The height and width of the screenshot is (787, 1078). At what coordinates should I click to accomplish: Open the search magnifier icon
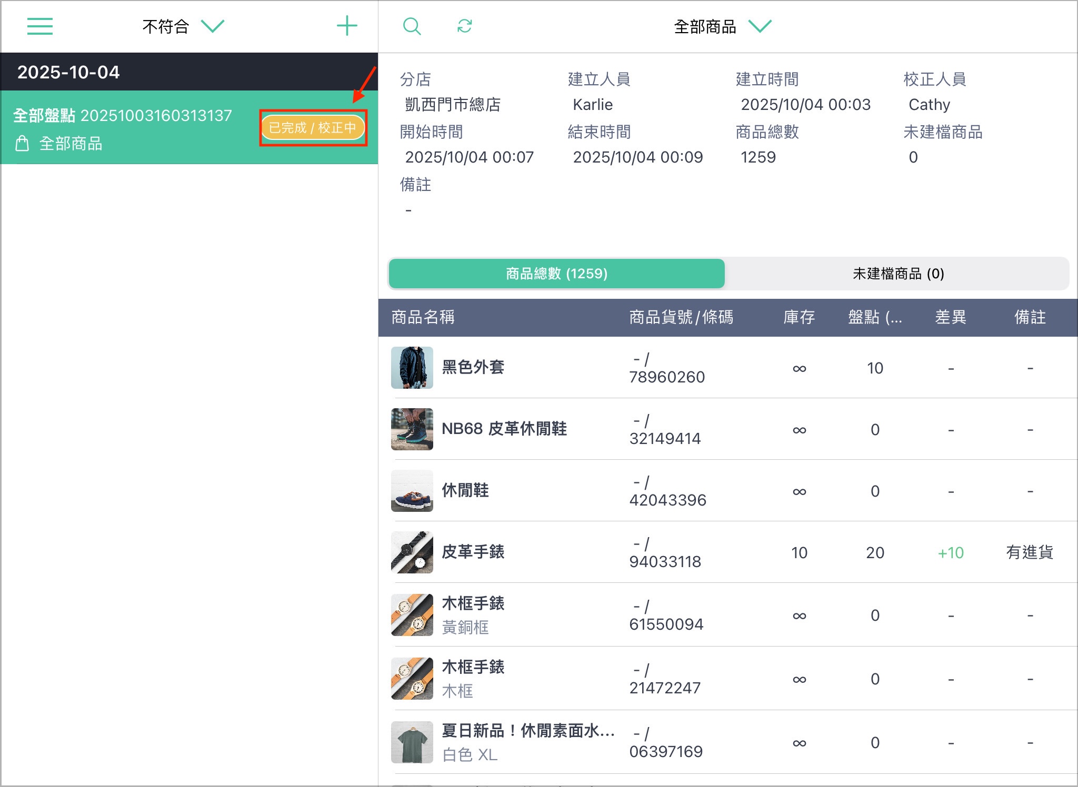412,26
